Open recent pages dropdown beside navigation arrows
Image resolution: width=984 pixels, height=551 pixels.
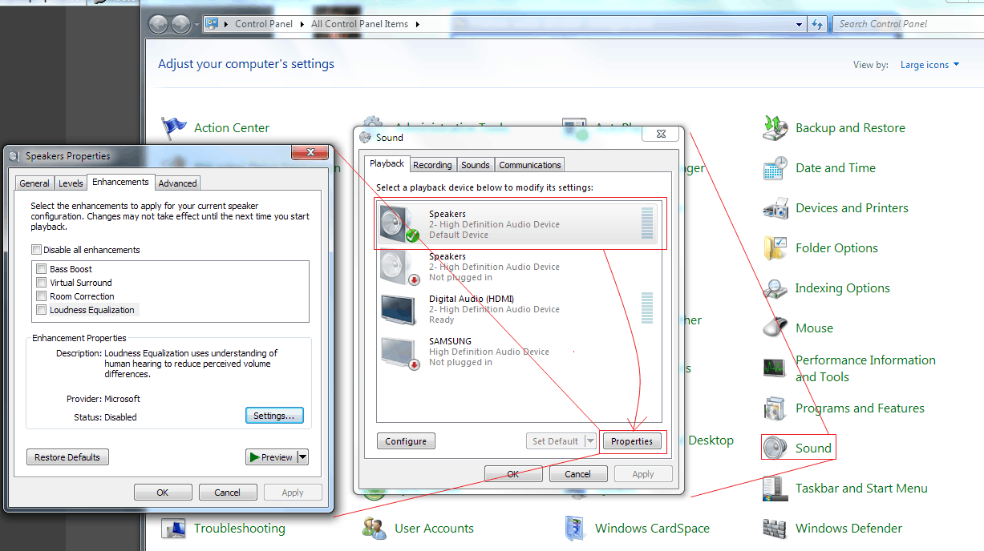(x=196, y=24)
